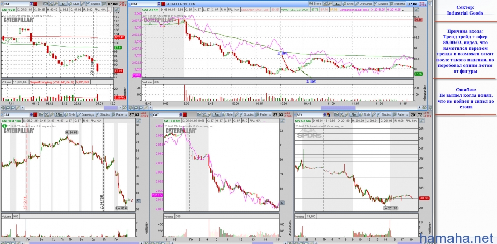Open Drawings menu in the 1-minute chart

click(364, 4)
